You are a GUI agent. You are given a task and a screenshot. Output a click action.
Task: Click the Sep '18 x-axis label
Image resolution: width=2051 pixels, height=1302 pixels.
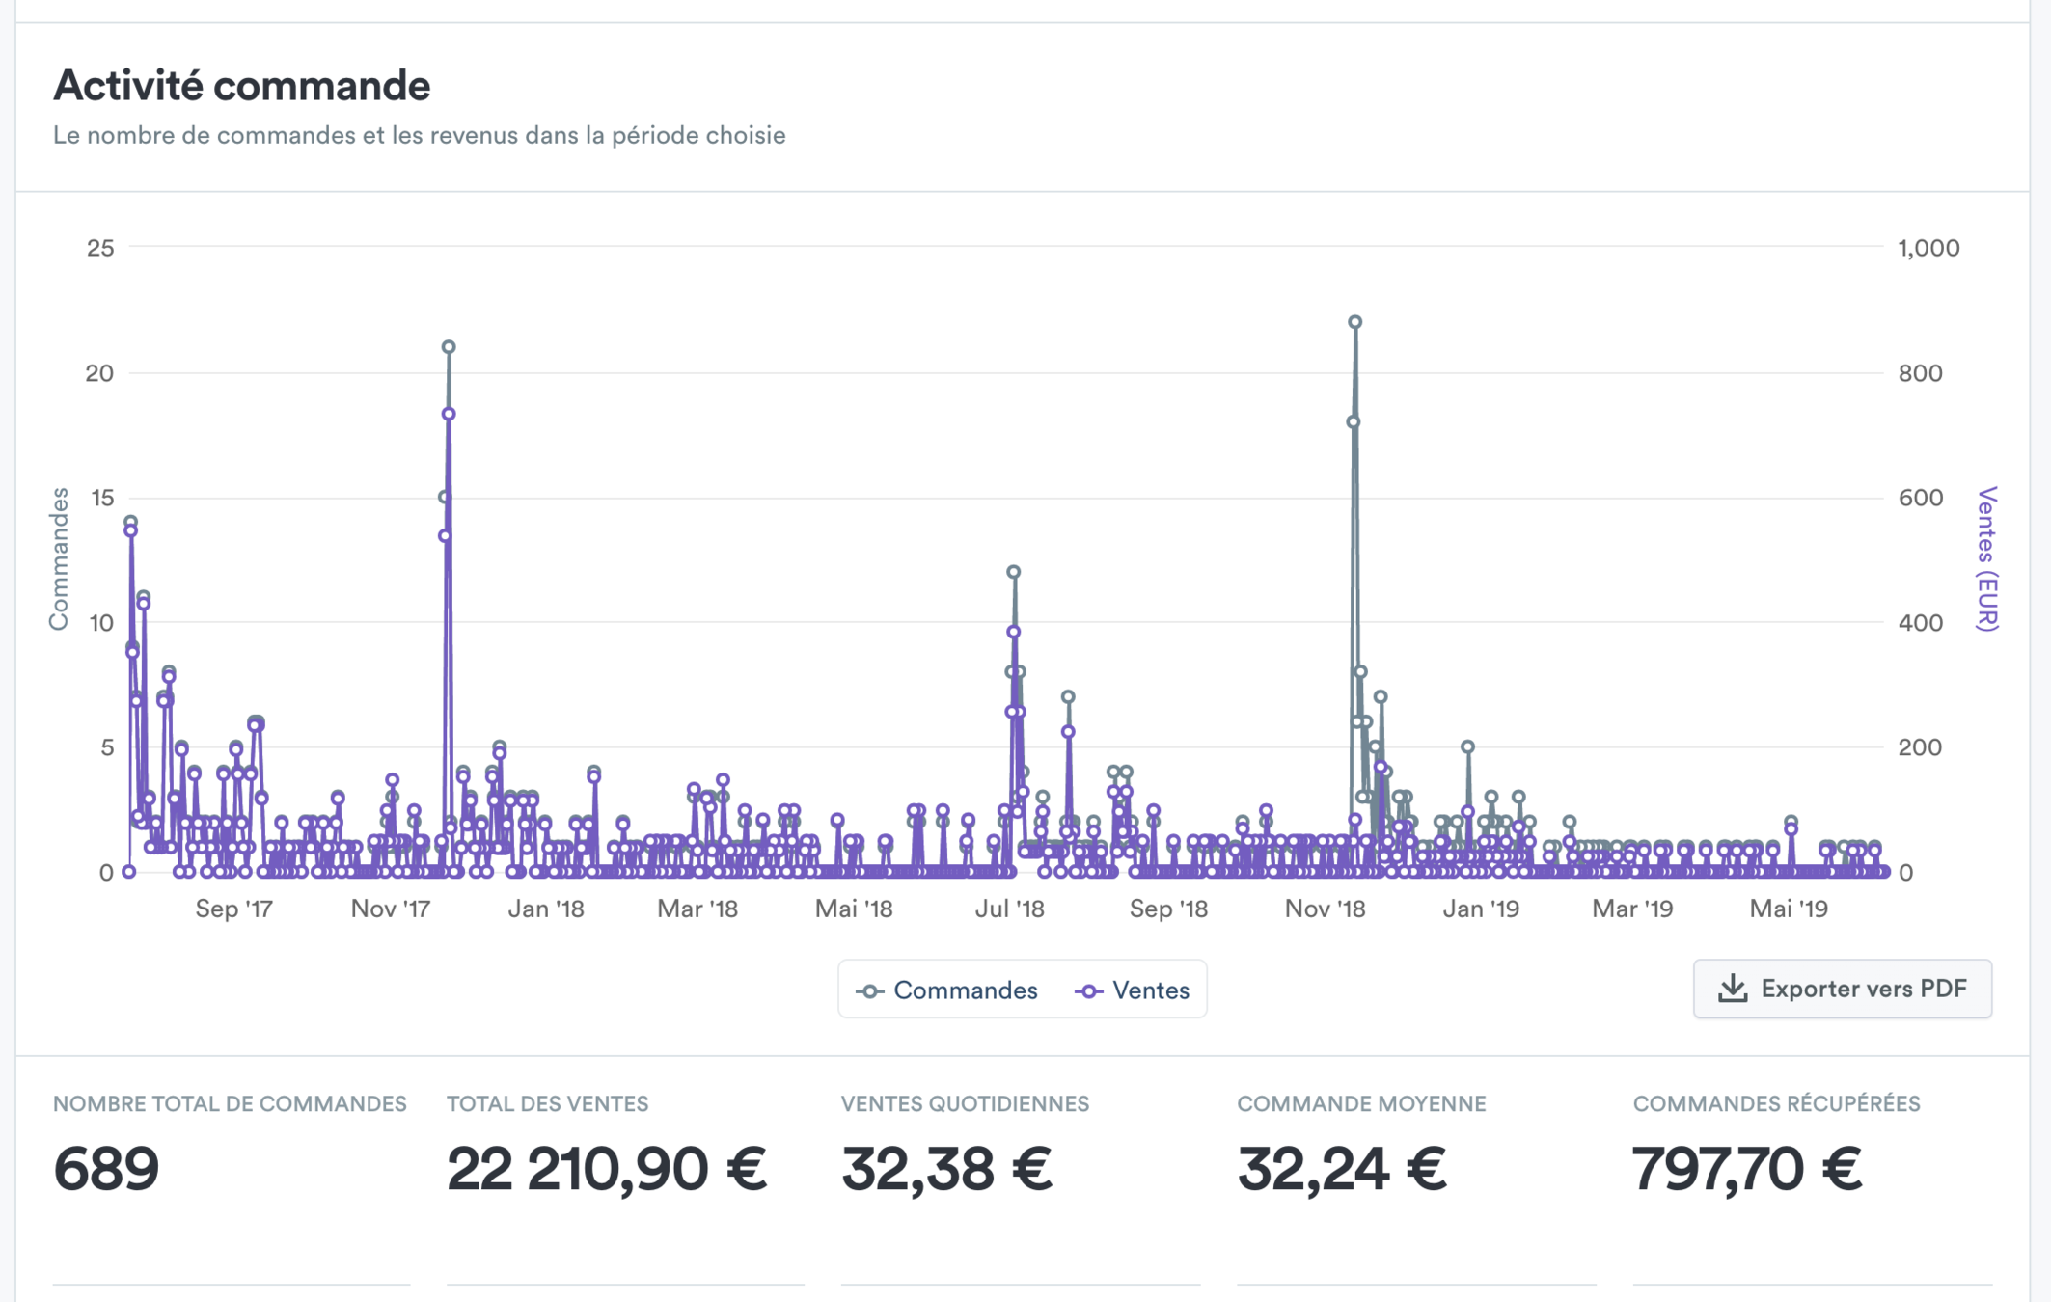1168,909
